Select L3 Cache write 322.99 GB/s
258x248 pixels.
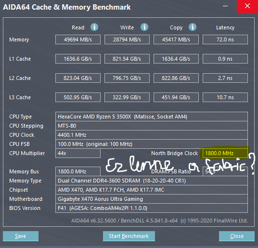127,97
